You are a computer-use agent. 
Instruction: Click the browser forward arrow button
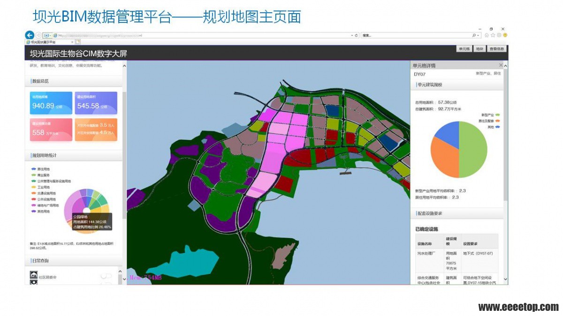point(38,35)
